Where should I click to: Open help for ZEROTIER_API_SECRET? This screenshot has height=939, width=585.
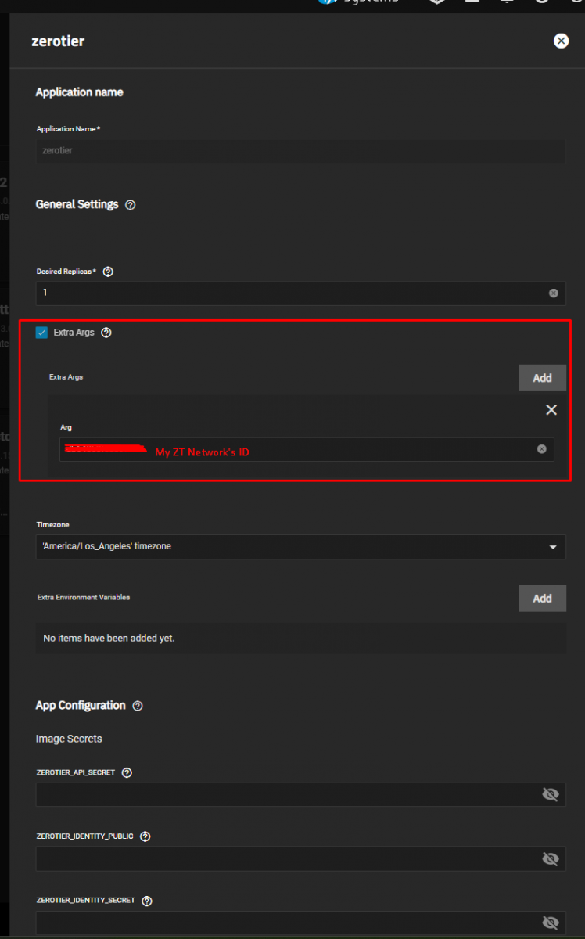(x=127, y=772)
